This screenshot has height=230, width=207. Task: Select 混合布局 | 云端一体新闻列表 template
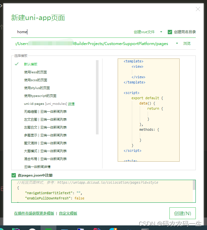45,159
